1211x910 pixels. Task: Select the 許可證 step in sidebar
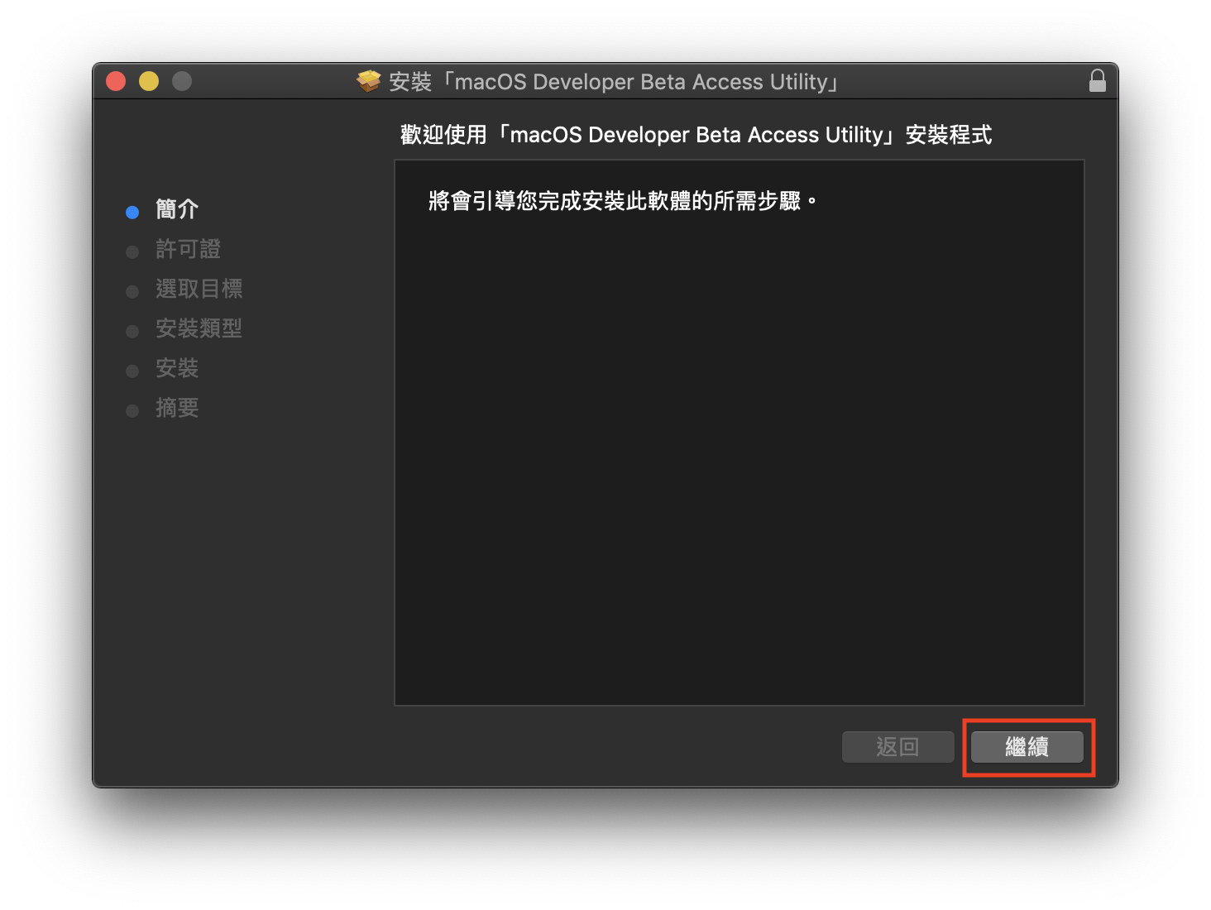coord(188,249)
